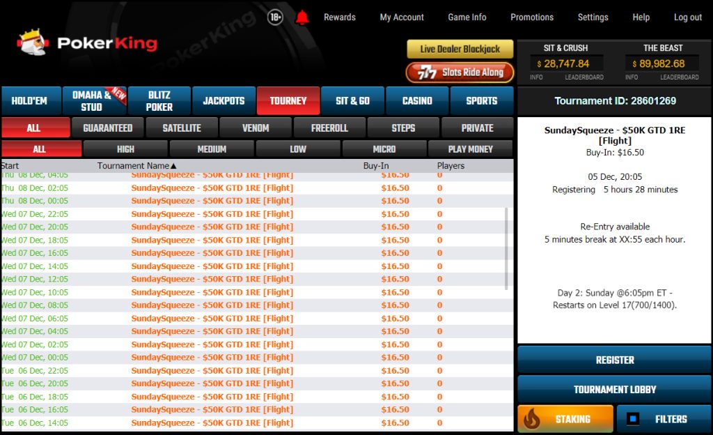Viewport: 713px width, 435px height.
Task: Filter tournaments by VENOM
Action: (x=256, y=128)
